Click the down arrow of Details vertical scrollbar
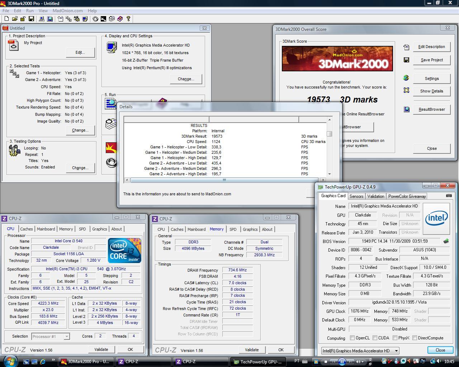 pyautogui.click(x=329, y=174)
